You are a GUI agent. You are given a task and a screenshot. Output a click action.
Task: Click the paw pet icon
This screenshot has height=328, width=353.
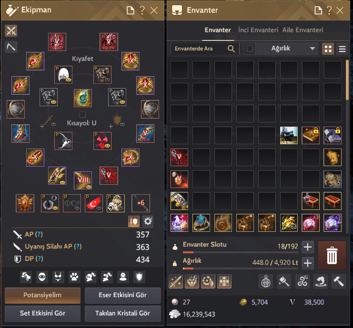(x=74, y=277)
